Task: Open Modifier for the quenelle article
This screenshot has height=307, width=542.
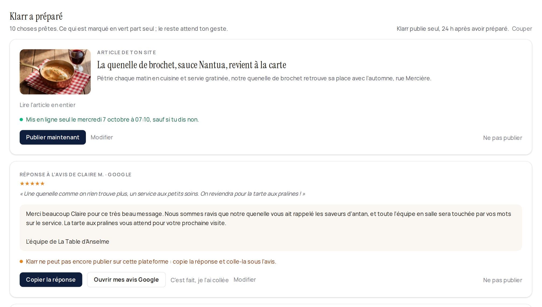Action: click(x=102, y=137)
